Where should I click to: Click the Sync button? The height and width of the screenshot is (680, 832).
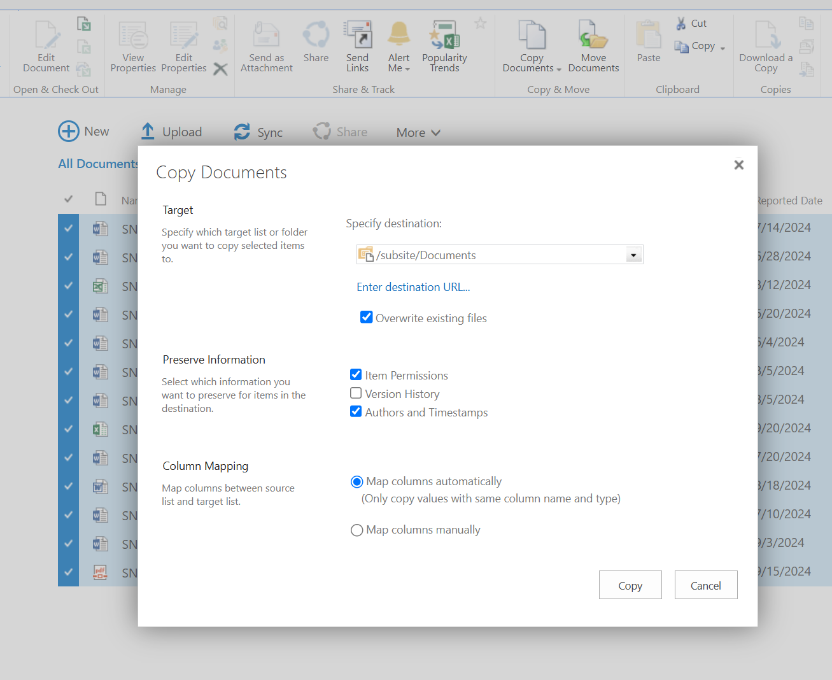(258, 132)
